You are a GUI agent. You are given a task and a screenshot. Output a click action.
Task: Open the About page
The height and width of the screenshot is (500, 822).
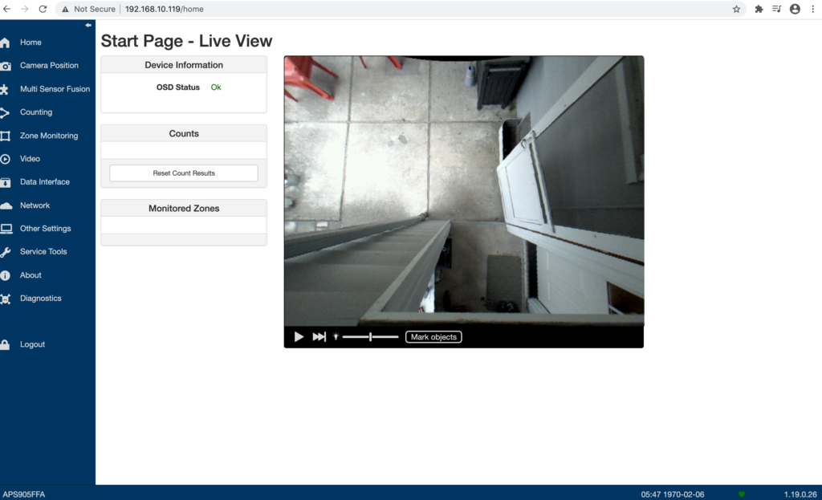coord(31,275)
